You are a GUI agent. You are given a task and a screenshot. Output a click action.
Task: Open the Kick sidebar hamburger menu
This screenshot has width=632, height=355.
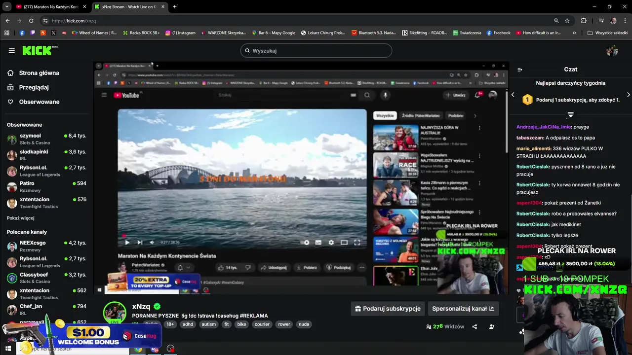pyautogui.click(x=12, y=51)
